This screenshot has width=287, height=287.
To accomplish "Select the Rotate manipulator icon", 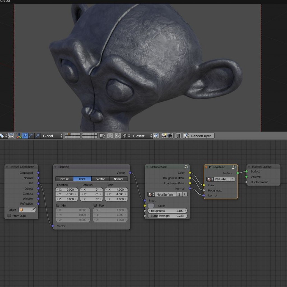I will click(31, 136).
